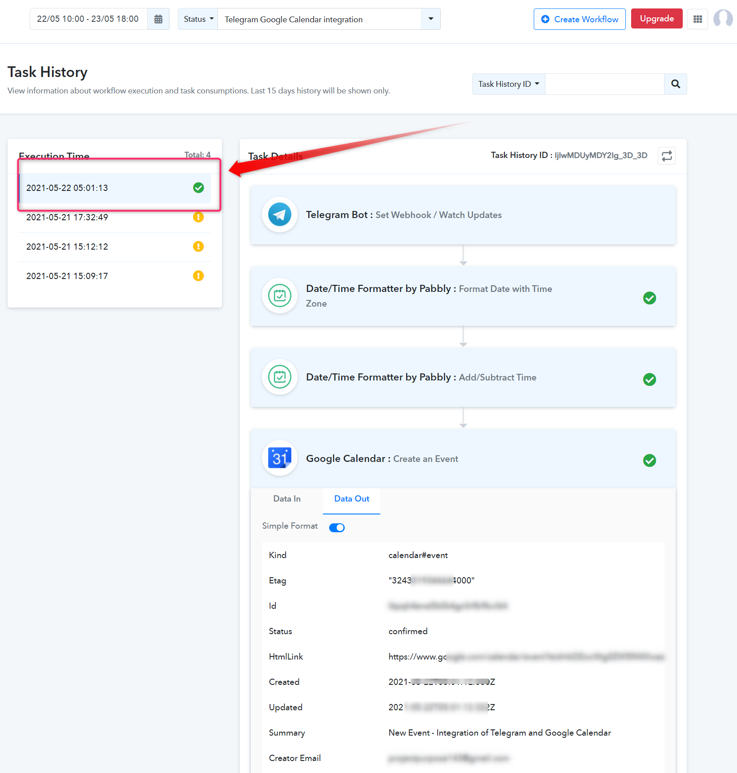Screen dimensions: 737x773
Task: Click the HtmlLink URL value
Action: pos(526,656)
